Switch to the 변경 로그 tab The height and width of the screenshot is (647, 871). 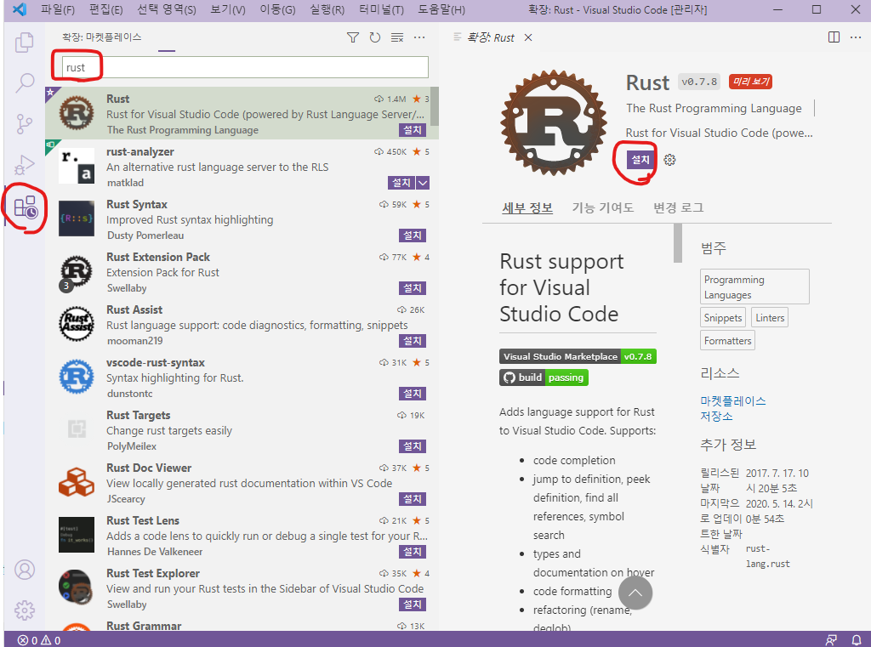(678, 207)
